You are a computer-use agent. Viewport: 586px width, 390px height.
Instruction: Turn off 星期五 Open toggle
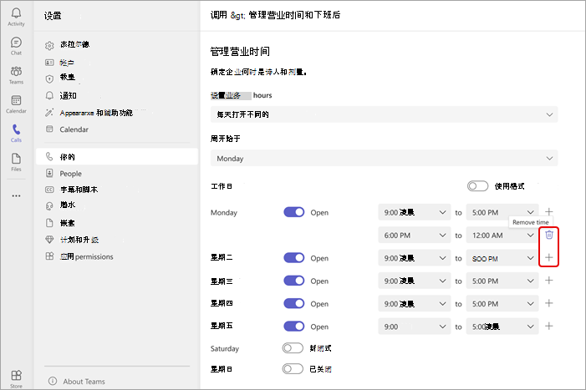294,327
